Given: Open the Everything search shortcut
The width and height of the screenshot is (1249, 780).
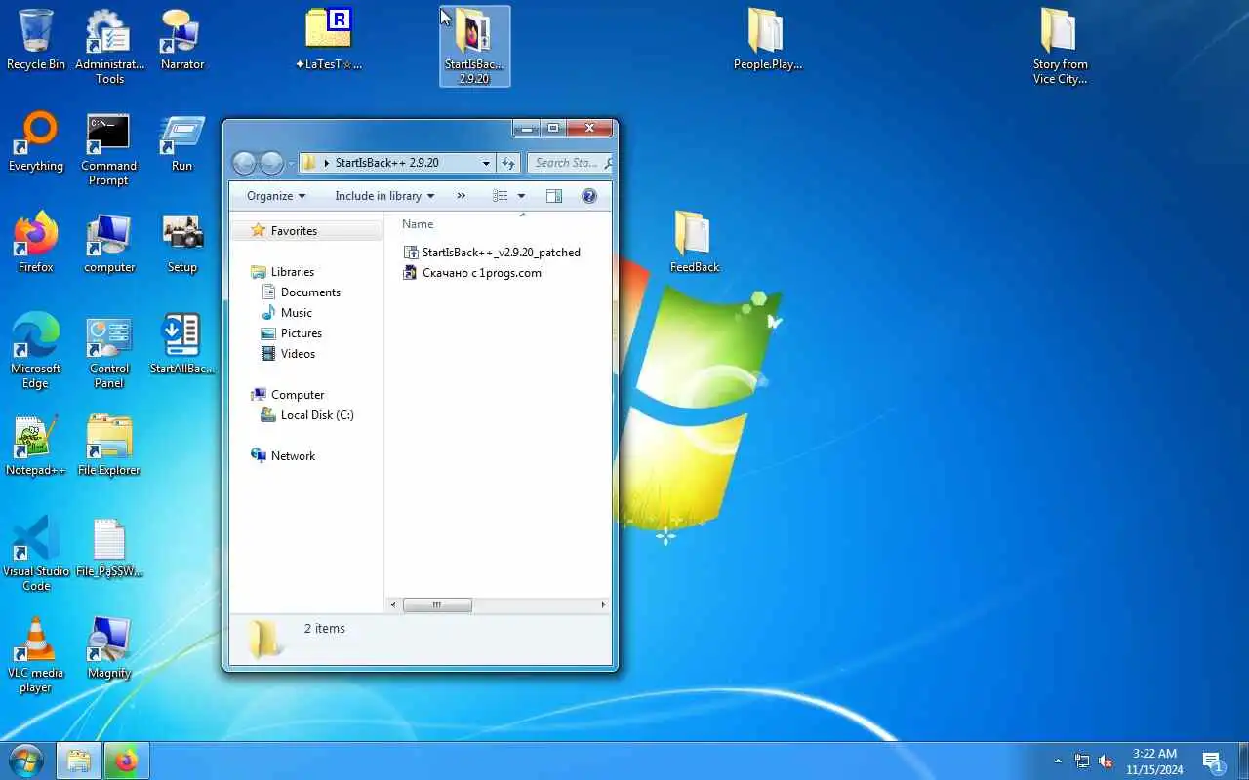Looking at the screenshot, I should 36,142.
